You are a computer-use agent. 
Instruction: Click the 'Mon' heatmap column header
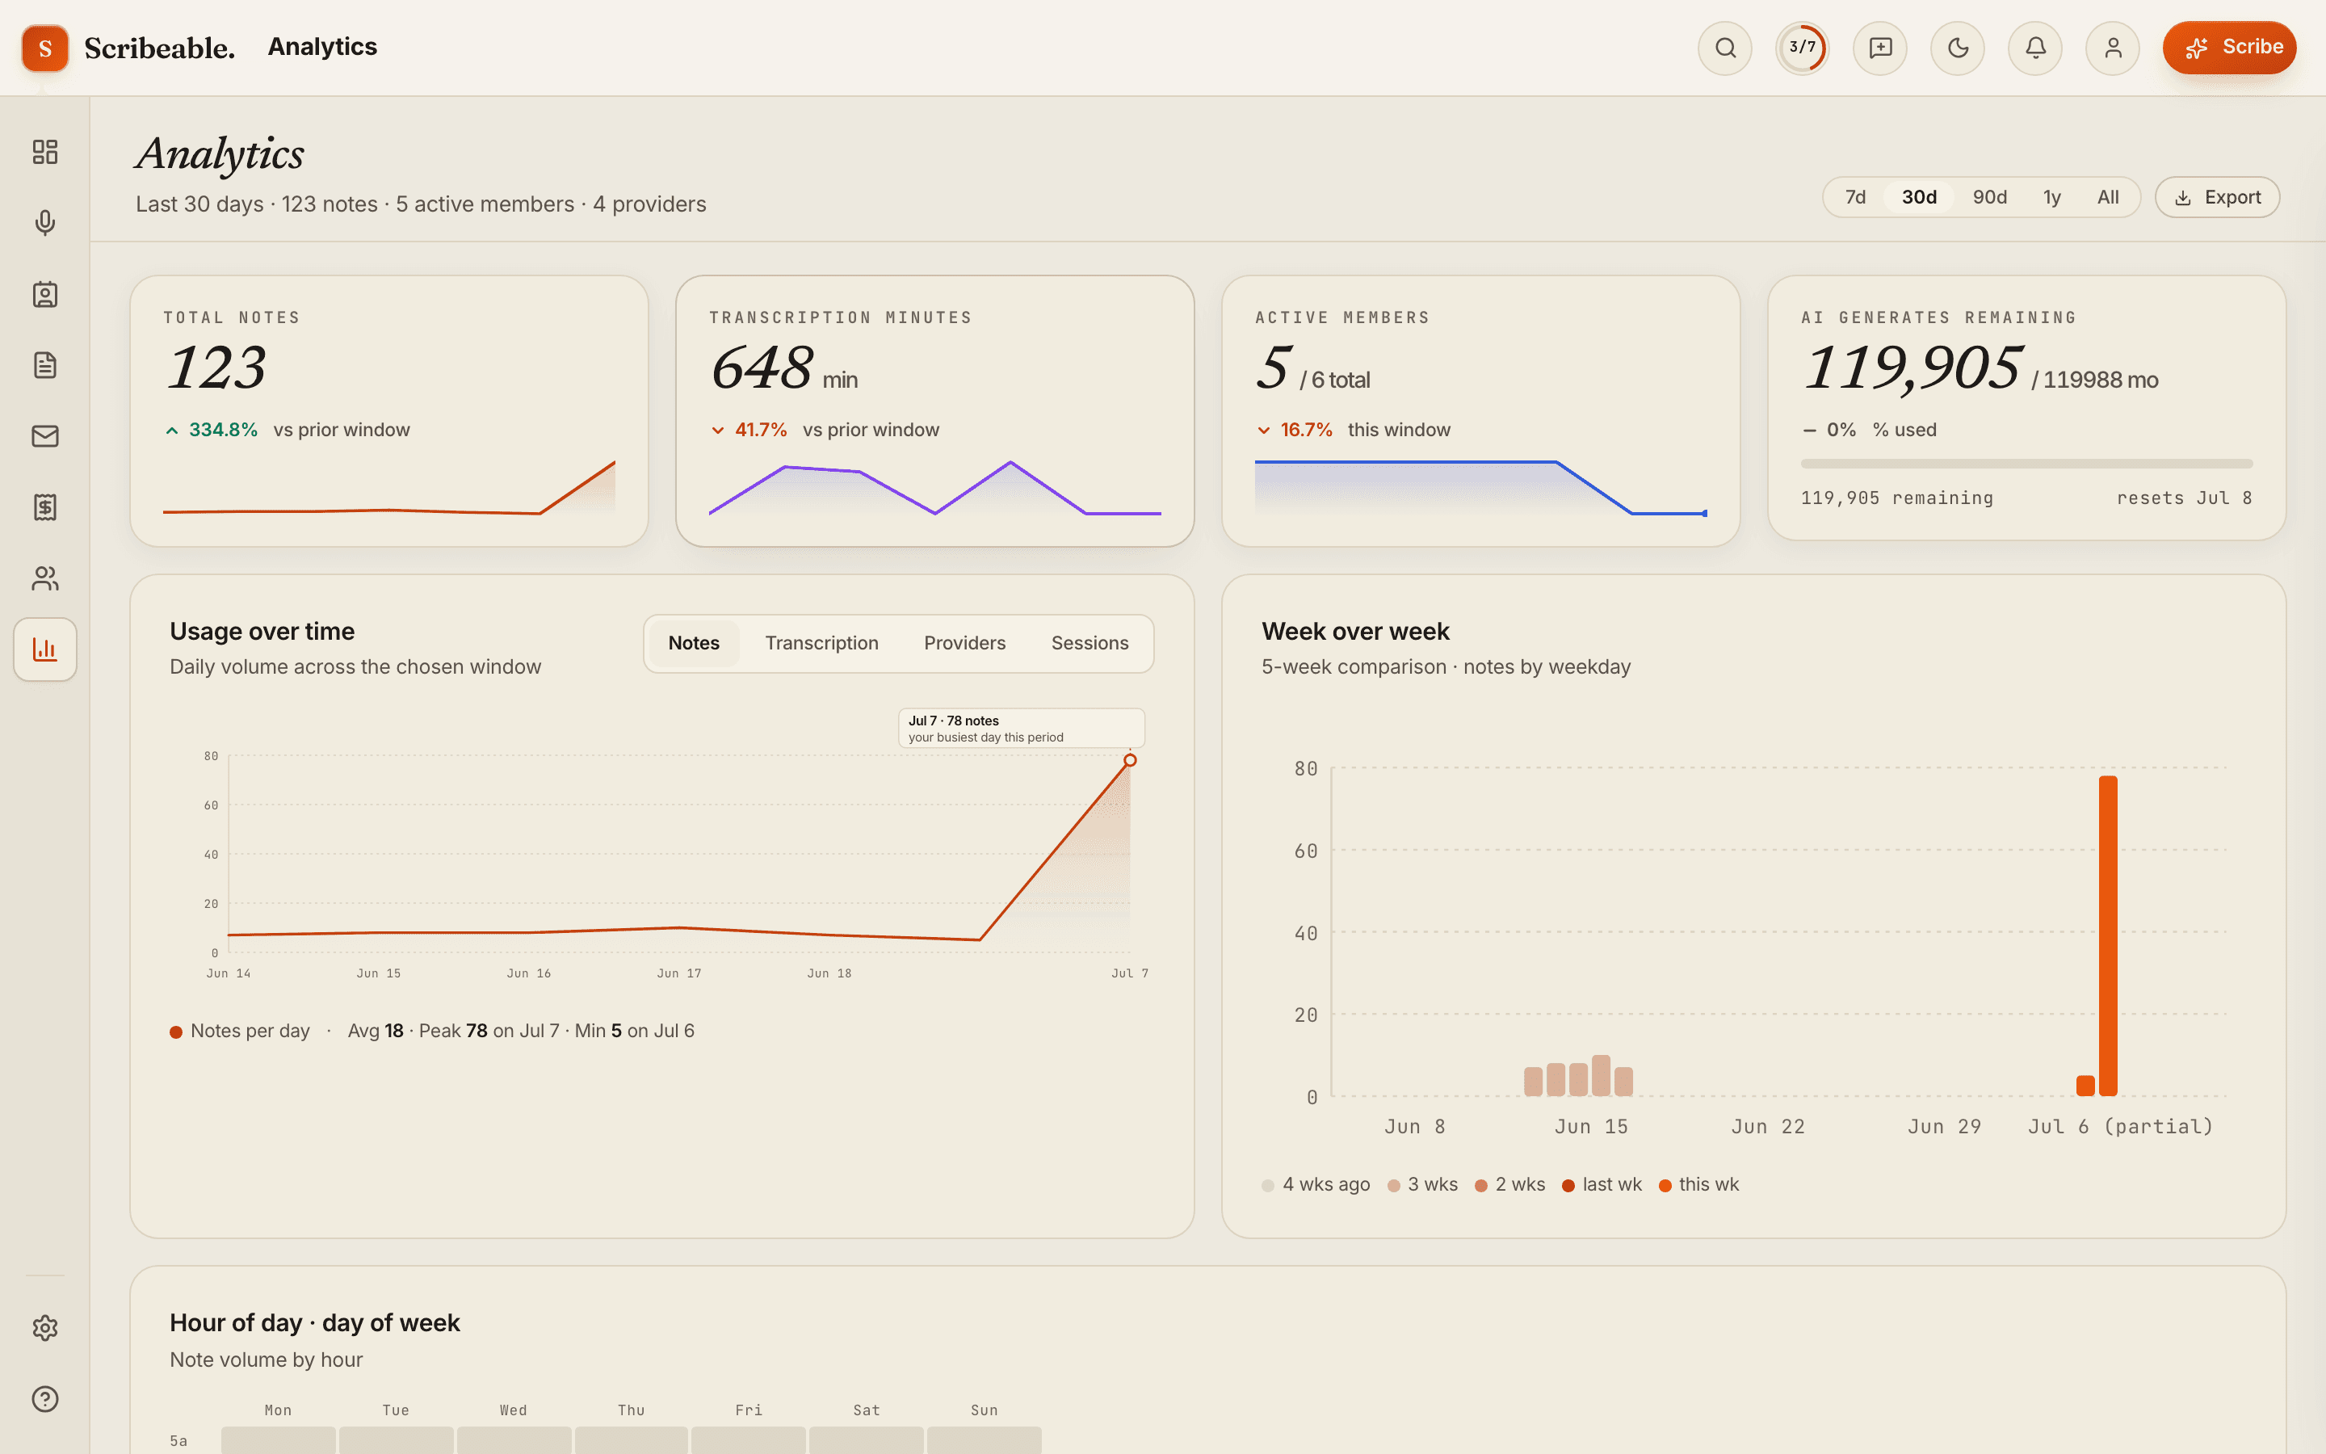coord(278,1410)
